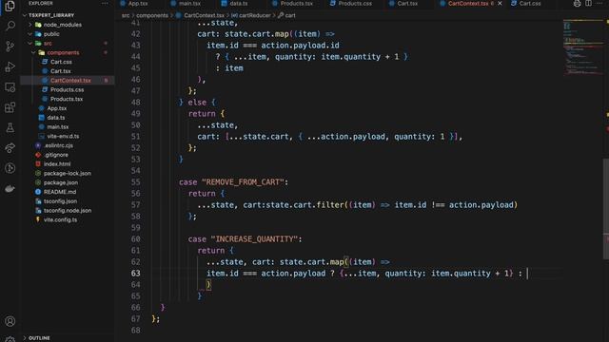Open editor more actions ellipsis
The image size is (609, 342).
point(599,3)
